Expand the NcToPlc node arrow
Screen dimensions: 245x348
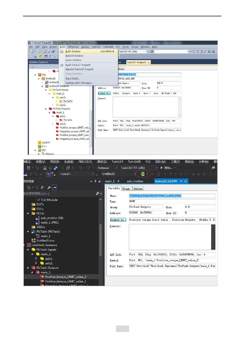point(56,101)
